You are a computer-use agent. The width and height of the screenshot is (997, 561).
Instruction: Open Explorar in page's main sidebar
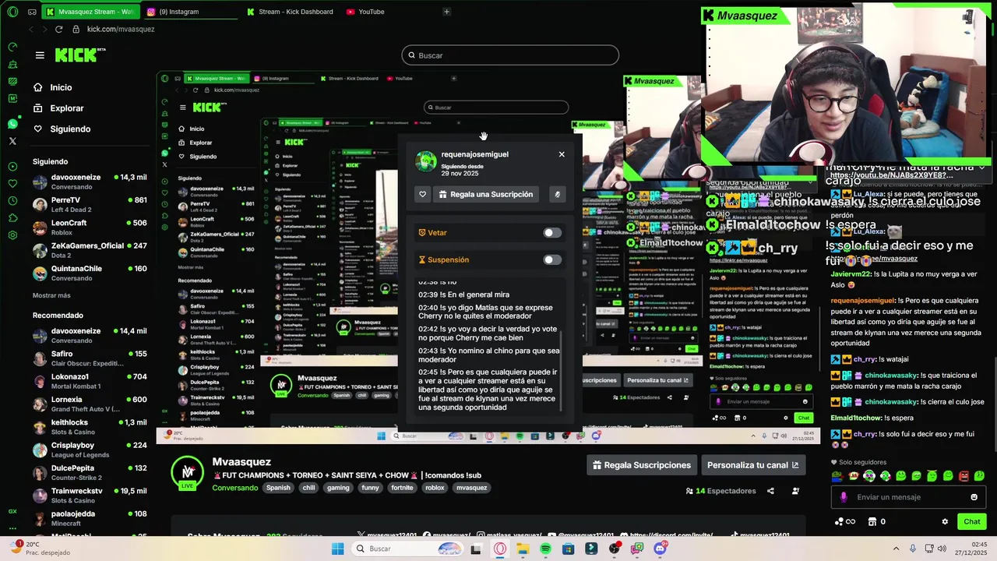click(58, 108)
